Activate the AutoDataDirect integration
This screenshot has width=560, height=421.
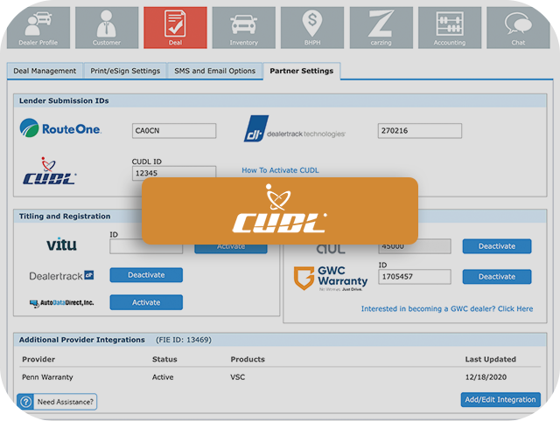(x=146, y=302)
